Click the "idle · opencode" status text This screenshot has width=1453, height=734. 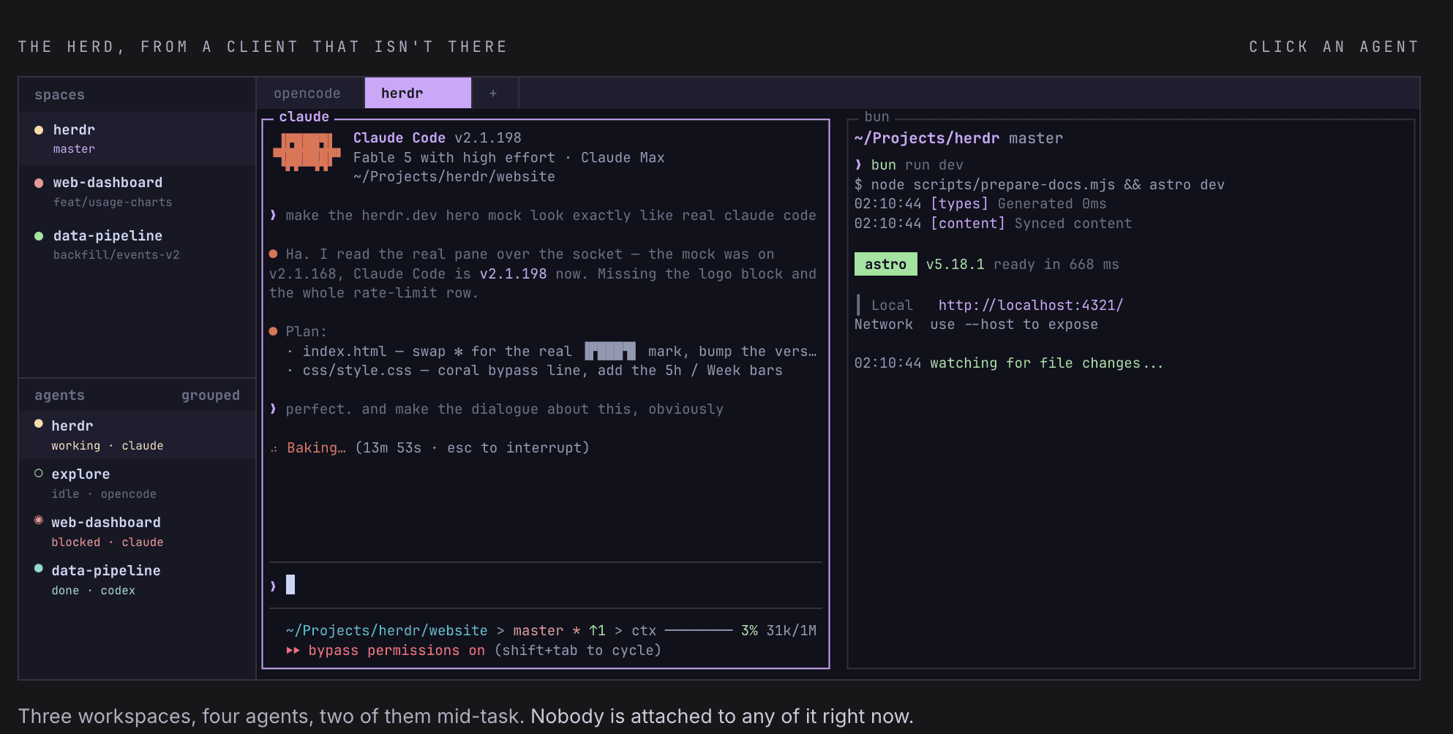(x=104, y=494)
